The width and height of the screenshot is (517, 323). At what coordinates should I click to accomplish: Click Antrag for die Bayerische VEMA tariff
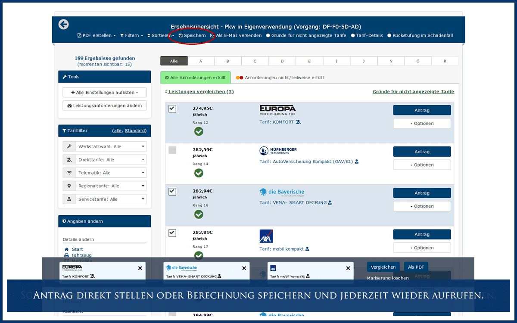(x=422, y=193)
